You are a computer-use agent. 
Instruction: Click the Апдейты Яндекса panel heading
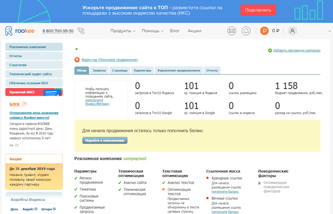coord(28,200)
